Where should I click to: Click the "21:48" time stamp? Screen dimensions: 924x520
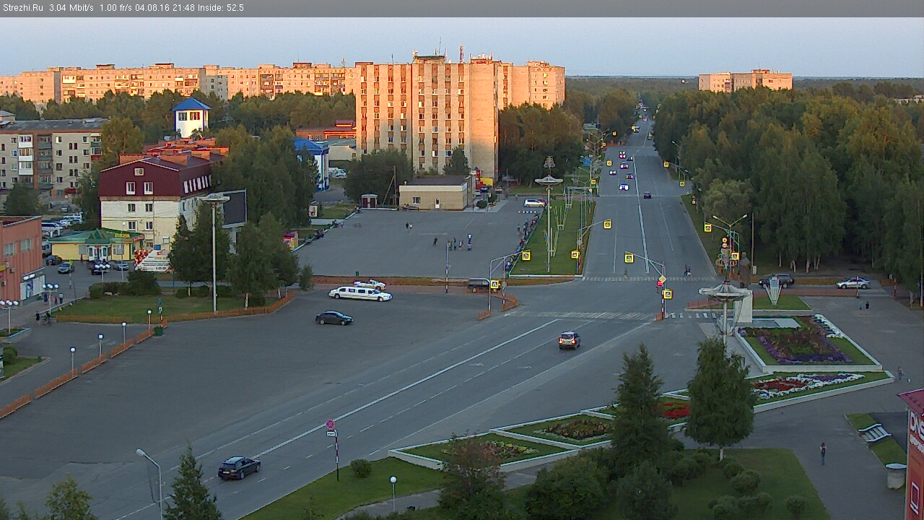click(x=184, y=8)
